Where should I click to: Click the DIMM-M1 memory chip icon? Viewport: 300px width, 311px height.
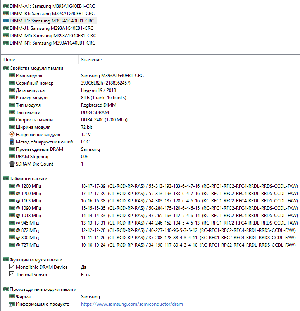pyautogui.click(x=5, y=35)
